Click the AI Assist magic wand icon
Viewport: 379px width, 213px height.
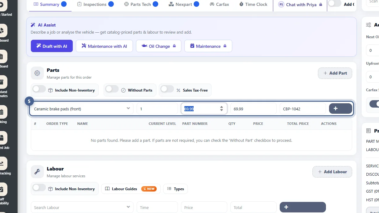33,25
